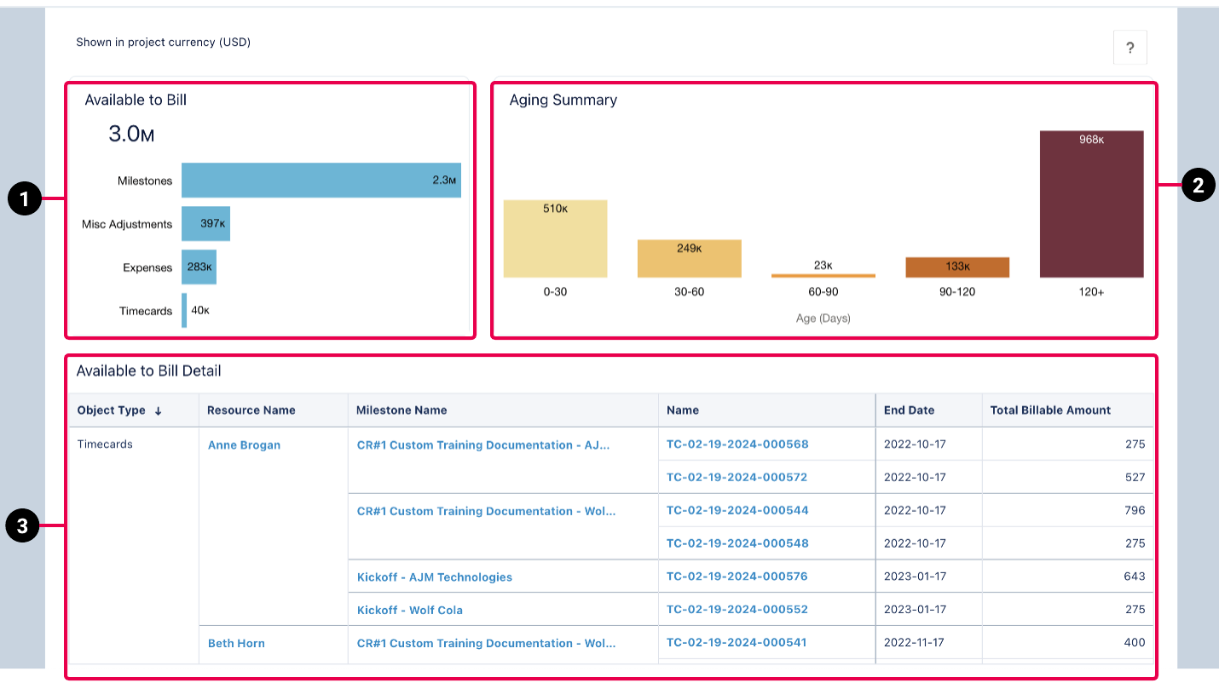This screenshot has height=683, width=1219.
Task: Open the Kickoff - AJM Technologies milestone
Action: (434, 577)
